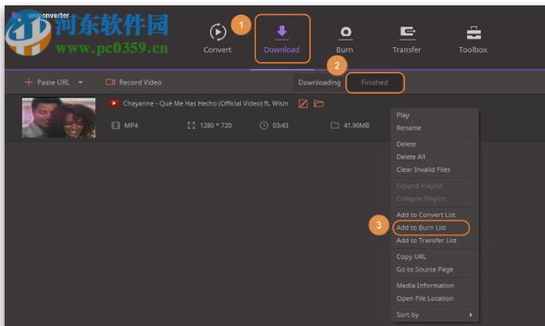
Task: Click the Chayanne video thumbnail
Action: [x=59, y=117]
